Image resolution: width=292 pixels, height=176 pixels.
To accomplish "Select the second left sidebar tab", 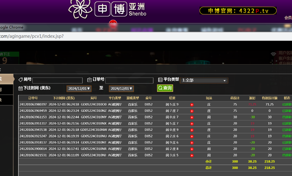I will point(6,89).
